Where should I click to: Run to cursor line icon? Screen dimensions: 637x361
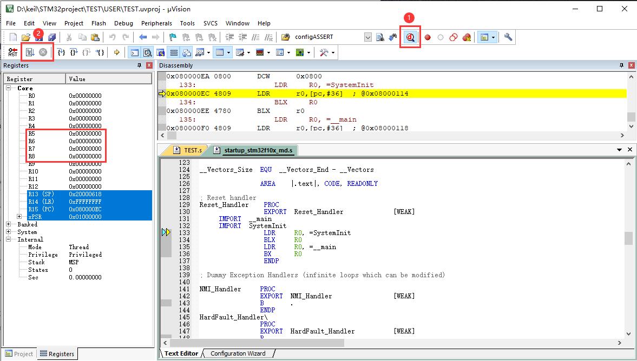coord(100,52)
